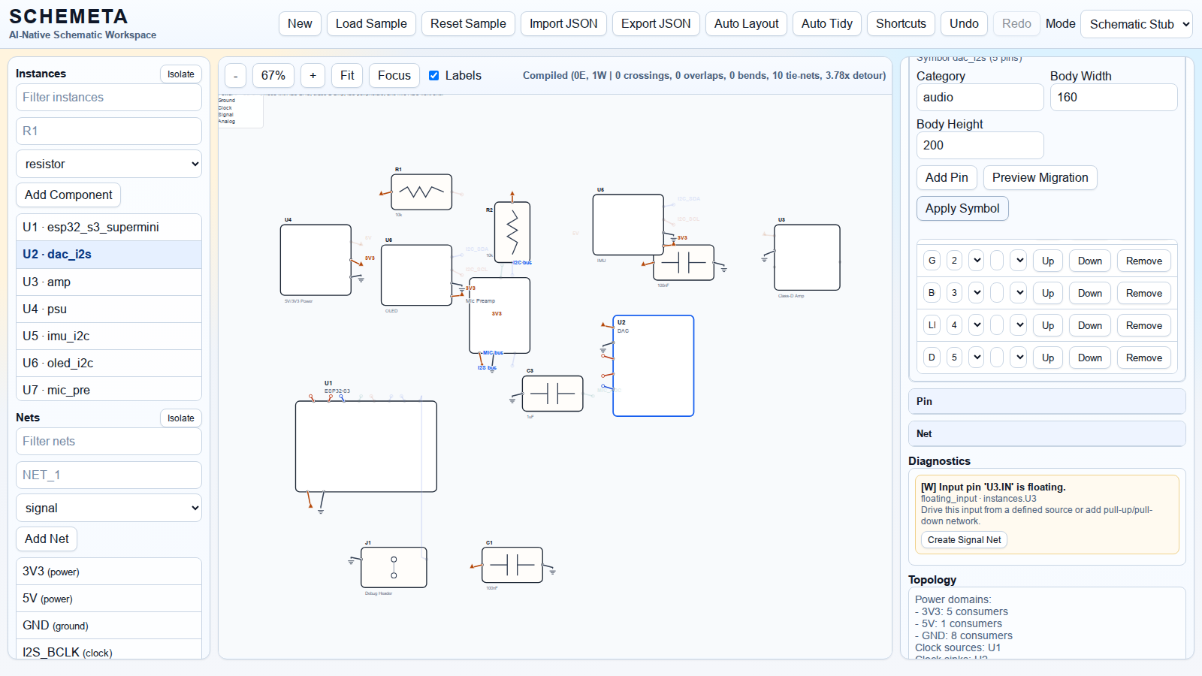Toggle the Labels checkbox
This screenshot has height=676, width=1202.
pyautogui.click(x=434, y=75)
